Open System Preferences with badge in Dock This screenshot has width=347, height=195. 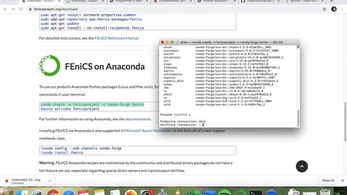(x=147, y=192)
